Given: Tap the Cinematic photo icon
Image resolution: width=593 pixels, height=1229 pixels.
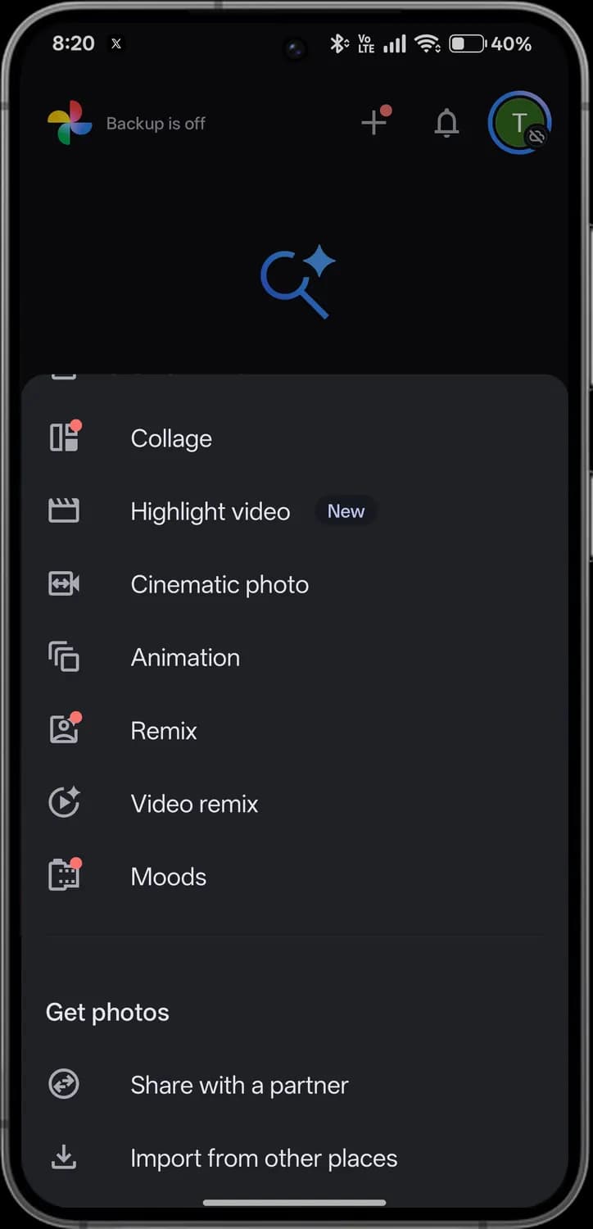Looking at the screenshot, I should (x=64, y=584).
